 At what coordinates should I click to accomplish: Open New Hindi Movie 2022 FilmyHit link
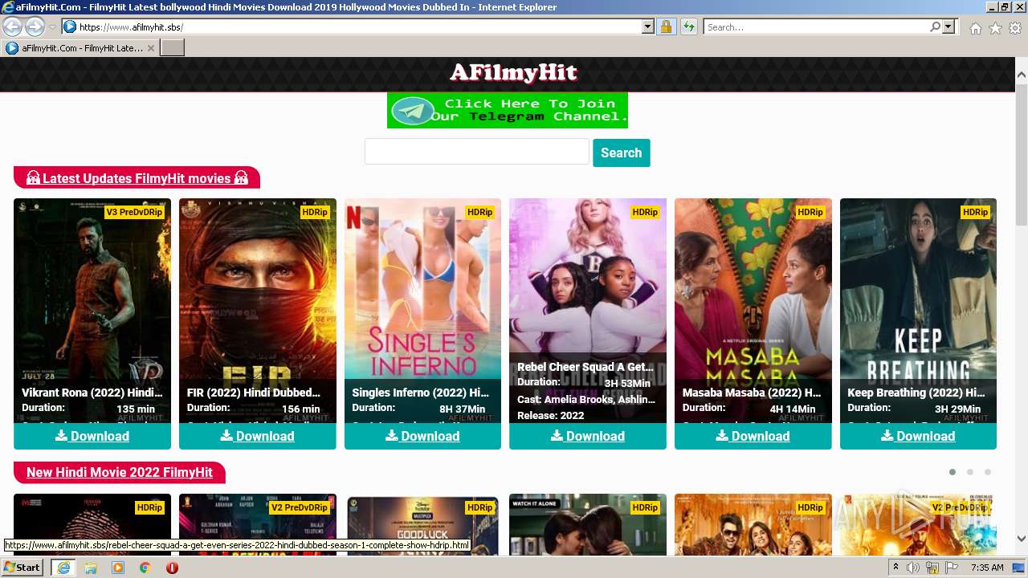point(120,472)
